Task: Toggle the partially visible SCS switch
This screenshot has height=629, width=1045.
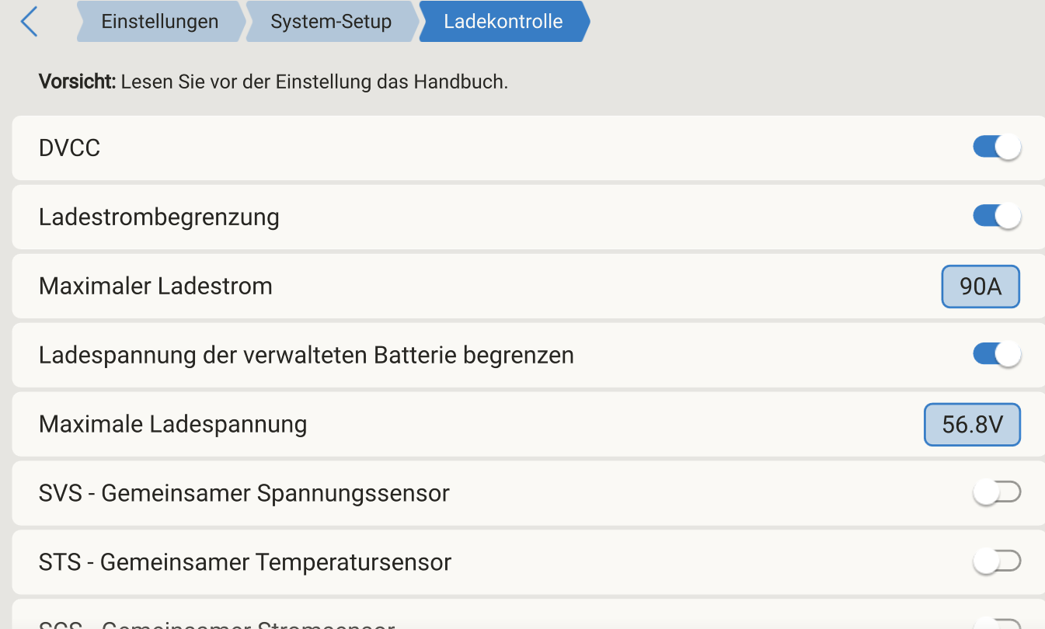Action: tap(996, 624)
